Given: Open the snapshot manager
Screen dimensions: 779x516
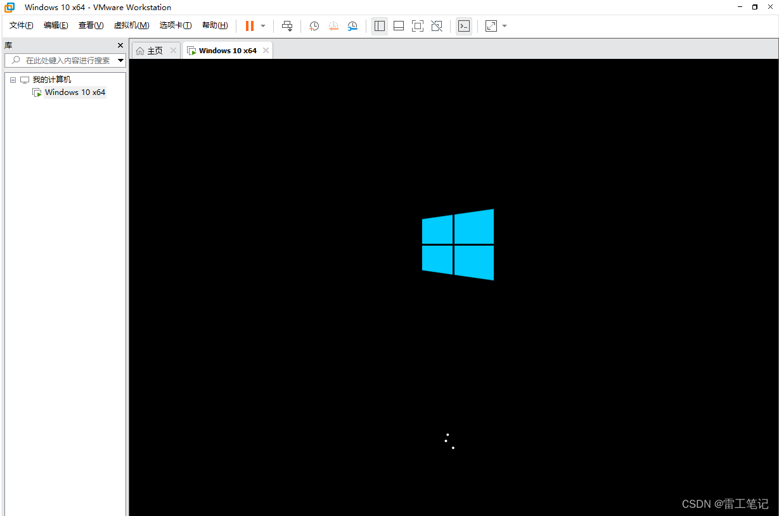Looking at the screenshot, I should 352,26.
